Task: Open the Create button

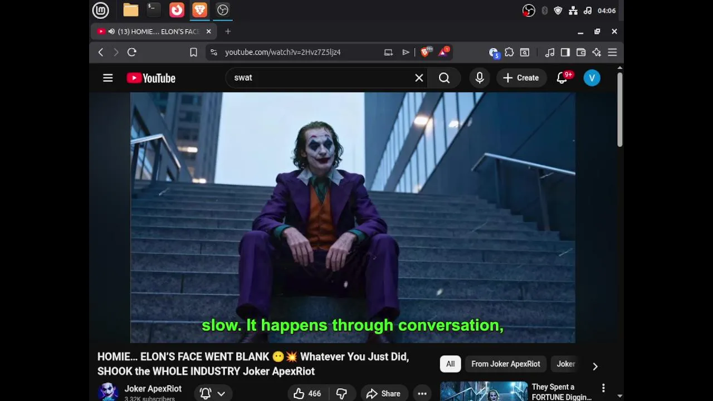Action: pos(521,78)
